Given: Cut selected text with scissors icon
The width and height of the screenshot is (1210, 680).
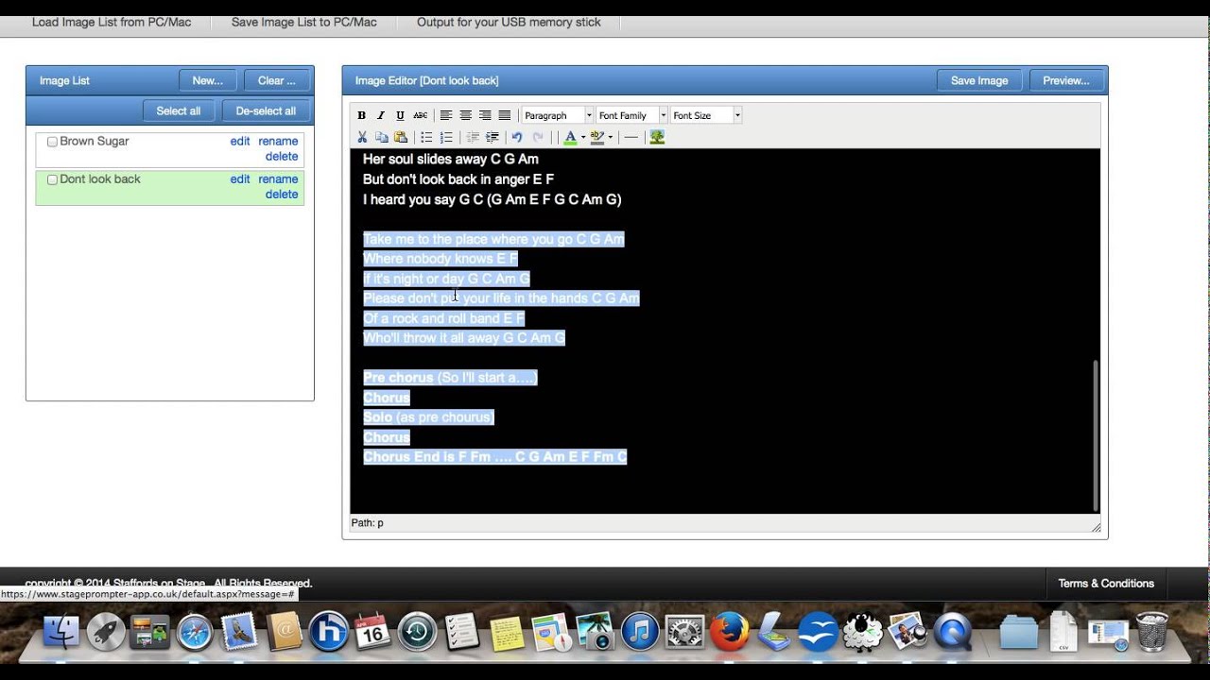Looking at the screenshot, I should 361,137.
